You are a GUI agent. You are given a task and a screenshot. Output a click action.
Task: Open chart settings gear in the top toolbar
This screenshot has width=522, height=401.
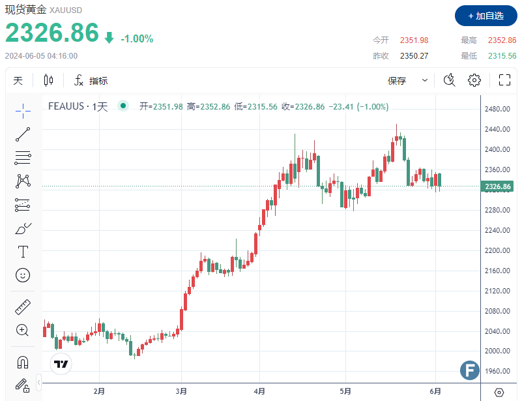[x=474, y=80]
